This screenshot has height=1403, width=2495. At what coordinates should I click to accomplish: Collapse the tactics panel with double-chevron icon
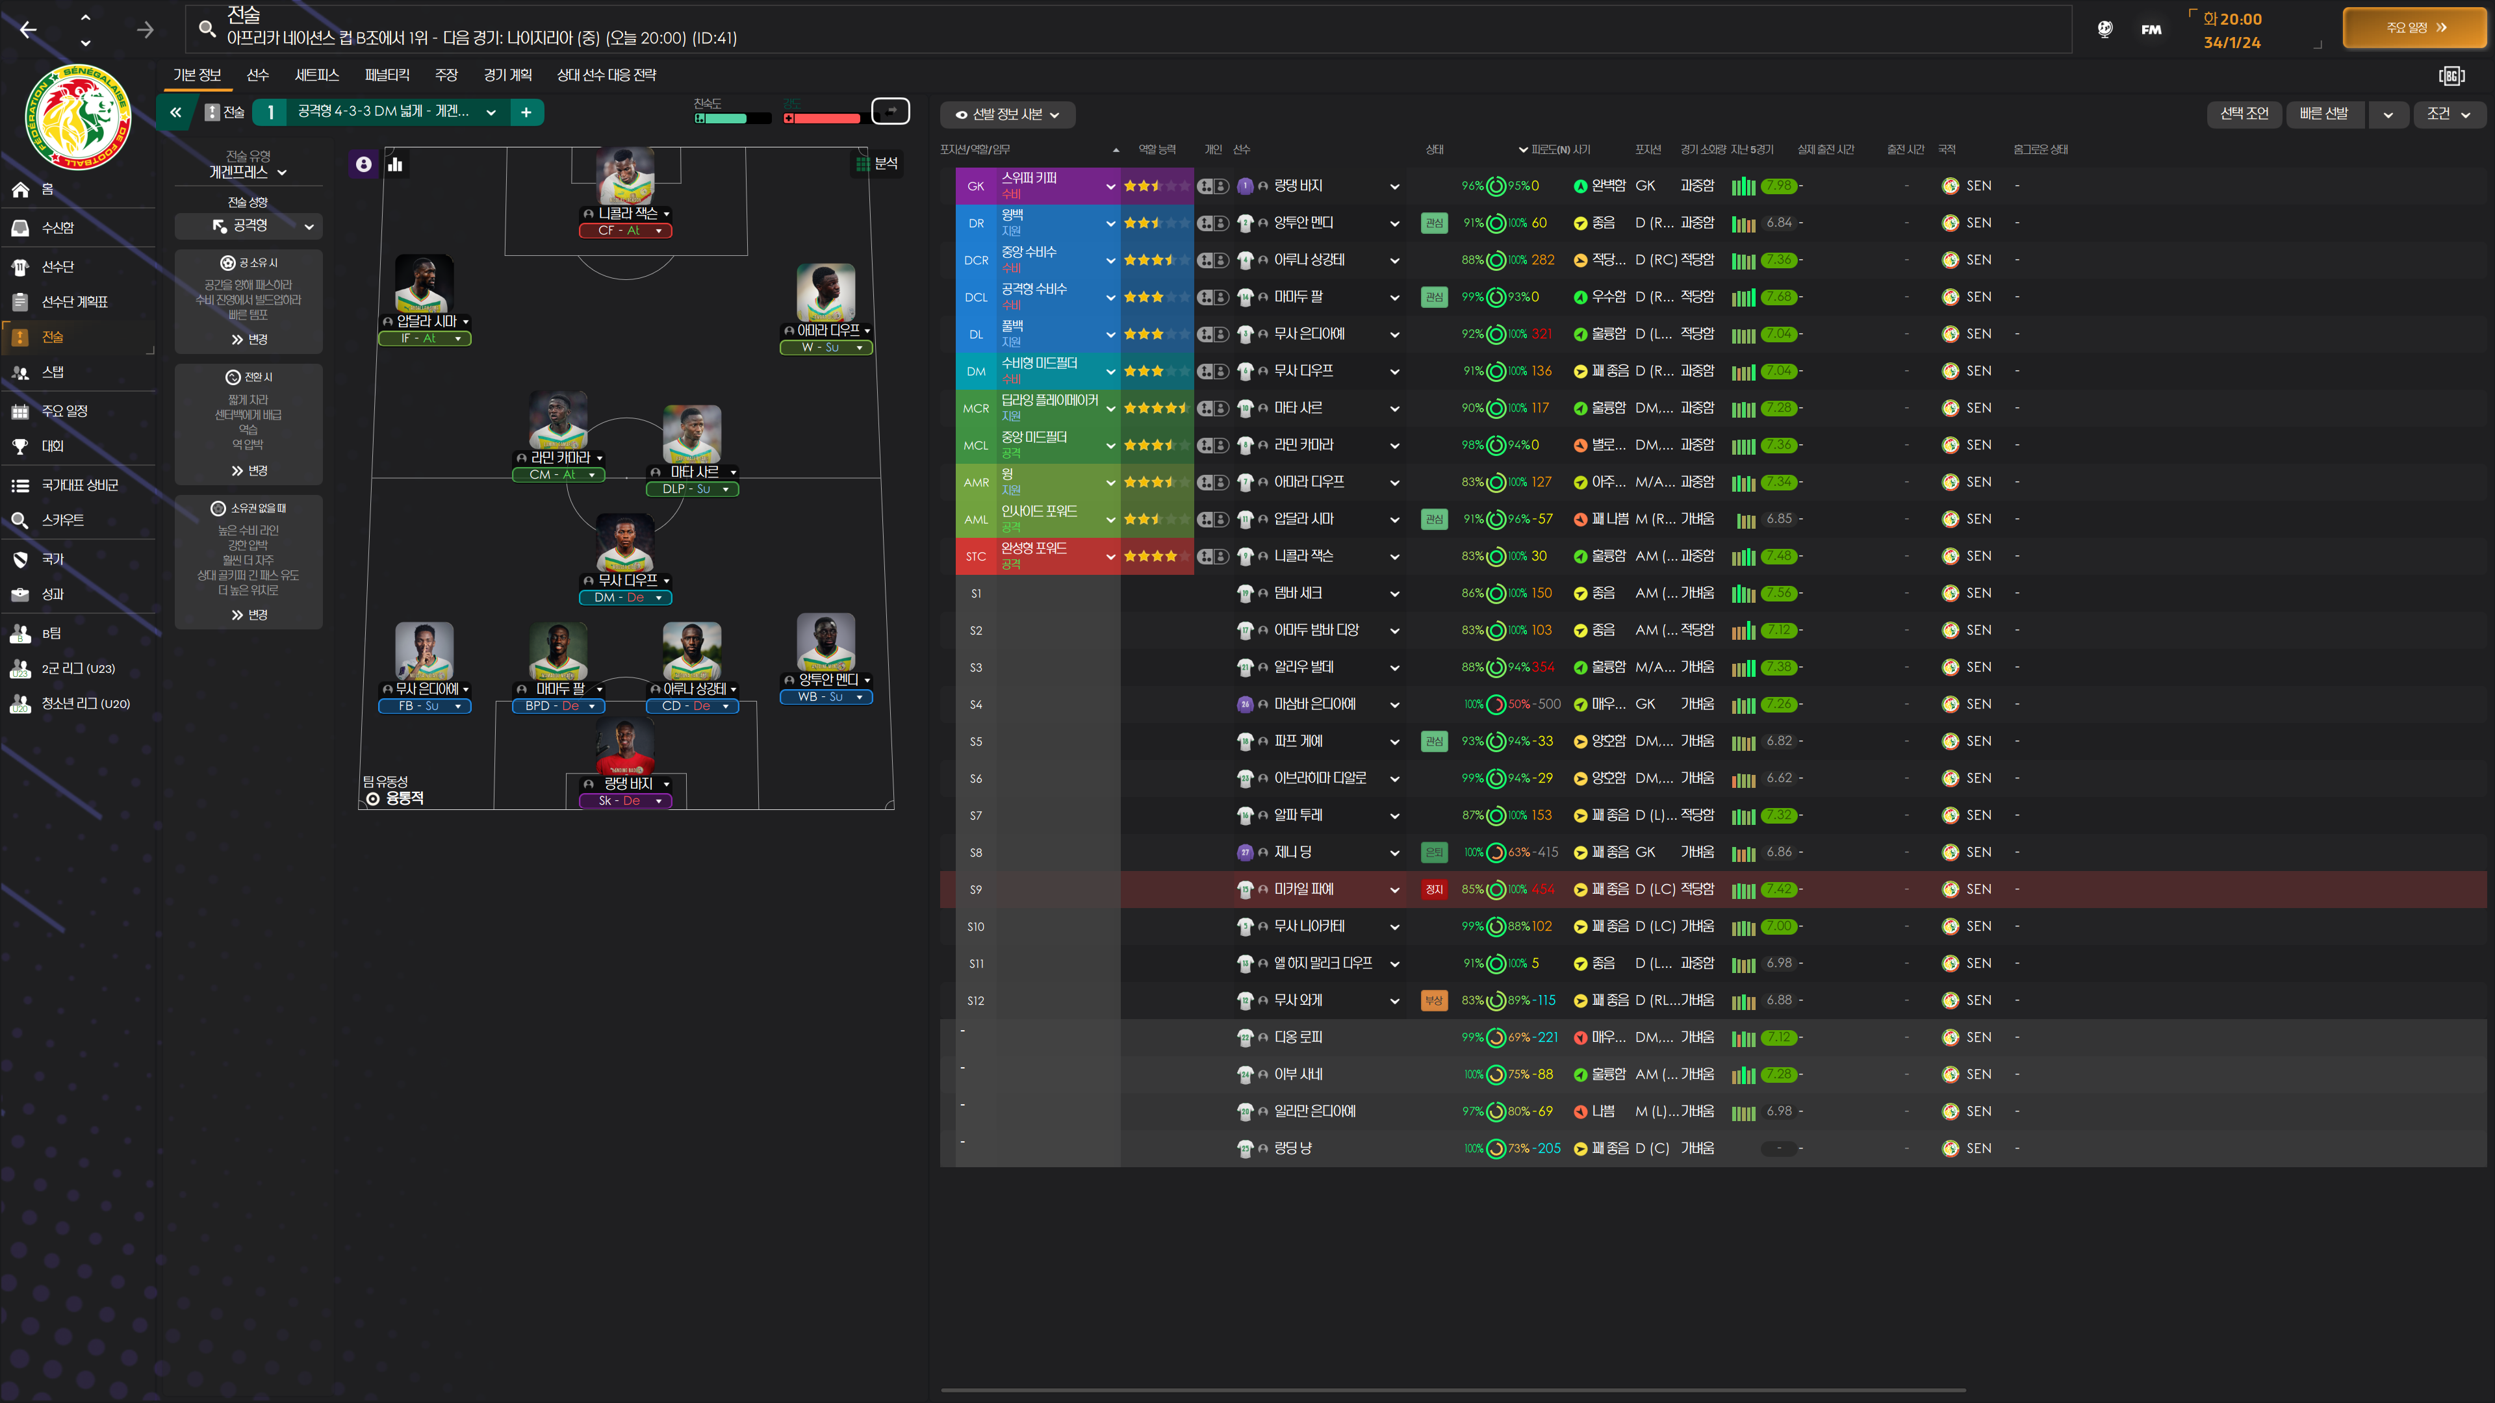(175, 112)
